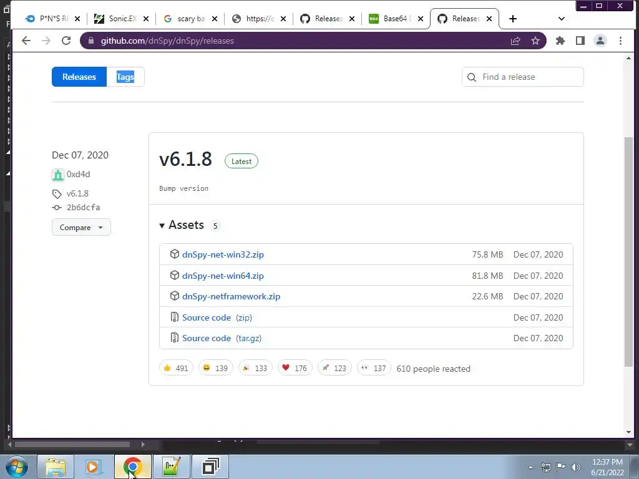The height and width of the screenshot is (479, 639).
Task: Click the hooray reaction 133
Action: [255, 368]
